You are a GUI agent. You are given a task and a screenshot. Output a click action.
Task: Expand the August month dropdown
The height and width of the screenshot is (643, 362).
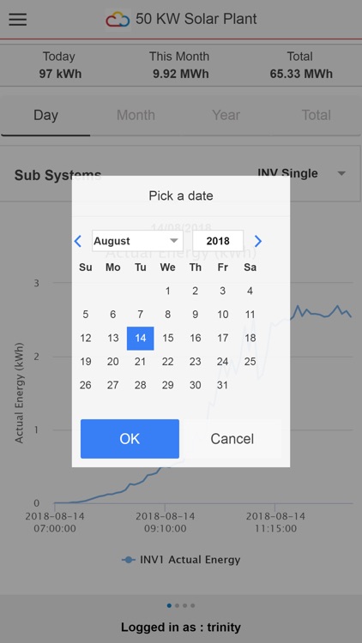tap(137, 241)
